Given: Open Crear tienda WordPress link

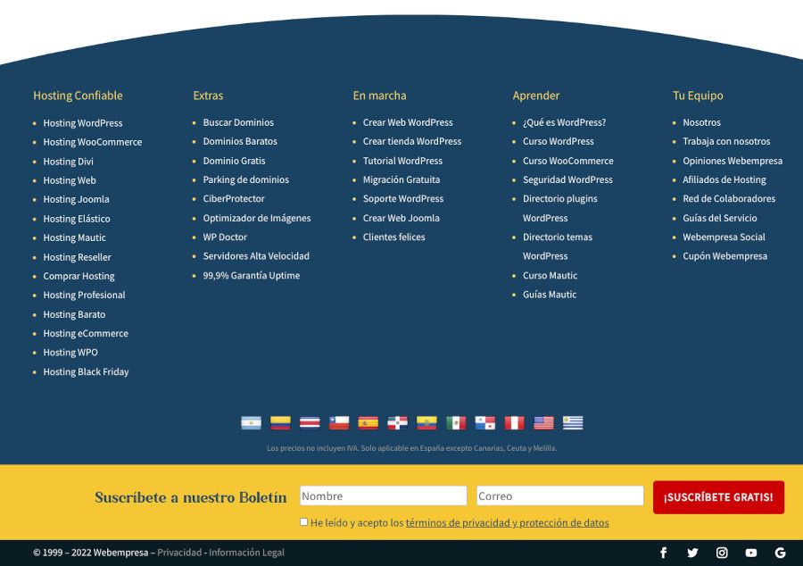Looking at the screenshot, I should 412,141.
